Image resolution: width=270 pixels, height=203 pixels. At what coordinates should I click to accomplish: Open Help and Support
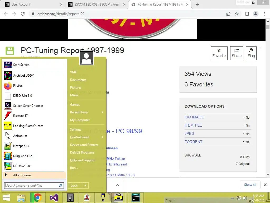coord(82,160)
